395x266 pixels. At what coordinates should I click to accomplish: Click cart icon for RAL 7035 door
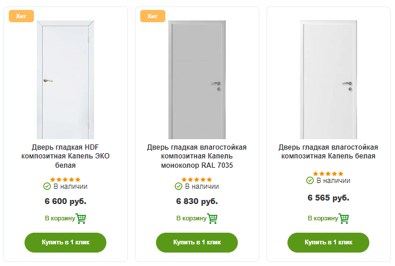(213, 219)
